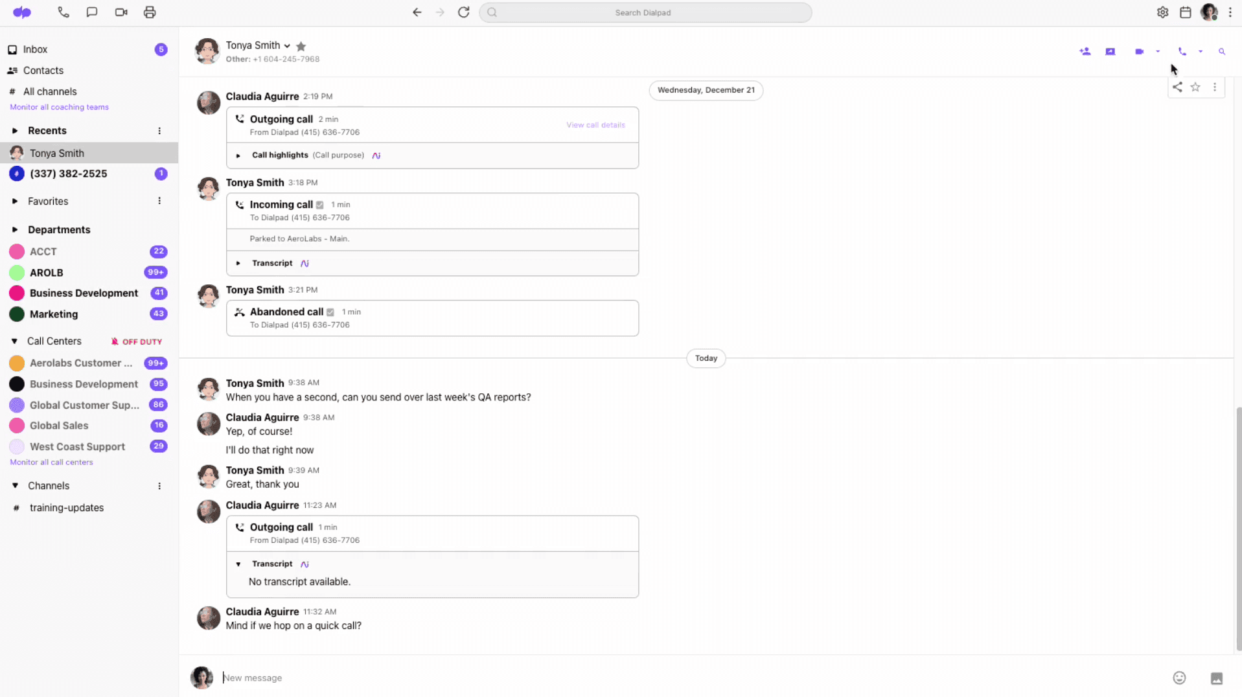Attach an image to the message
Viewport: 1242px width, 697px height.
coord(1217,678)
